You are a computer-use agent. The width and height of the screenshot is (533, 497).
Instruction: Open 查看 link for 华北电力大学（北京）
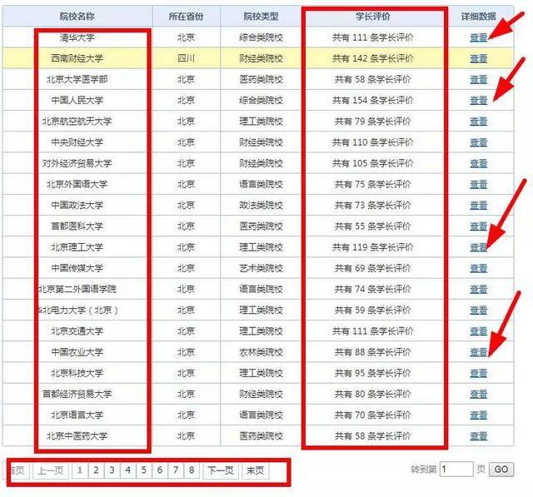(x=478, y=311)
